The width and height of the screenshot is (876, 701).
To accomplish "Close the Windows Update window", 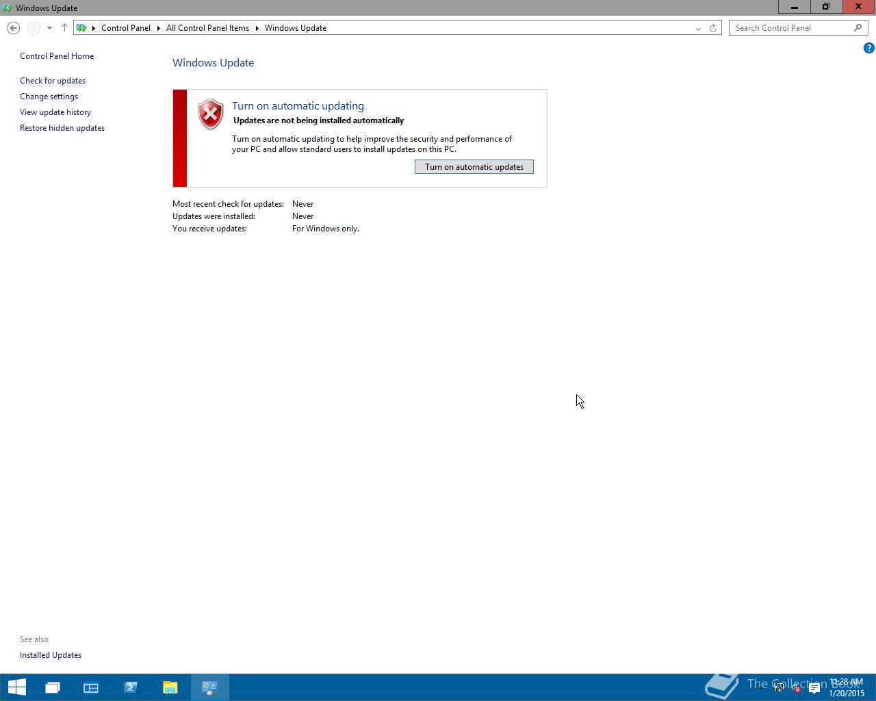I will click(x=859, y=7).
